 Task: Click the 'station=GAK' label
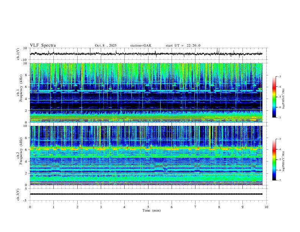click(x=141, y=45)
